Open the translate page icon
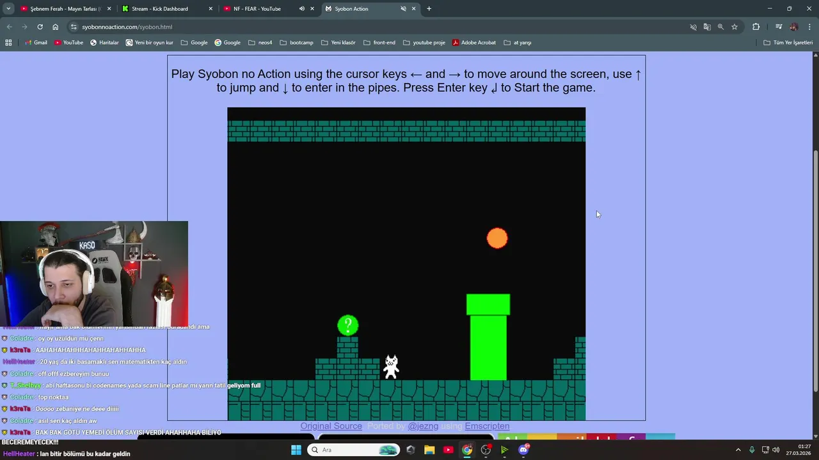This screenshot has height=460, width=819. click(707, 27)
